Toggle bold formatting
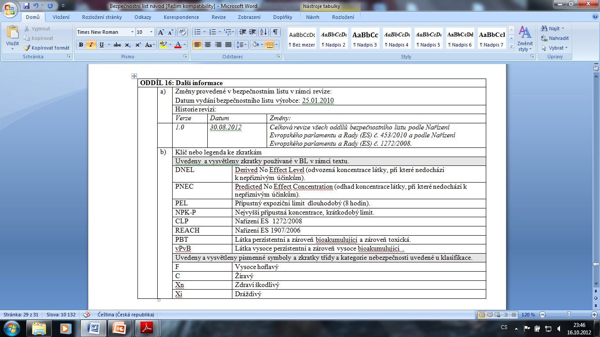The height and width of the screenshot is (337, 600). (81, 45)
